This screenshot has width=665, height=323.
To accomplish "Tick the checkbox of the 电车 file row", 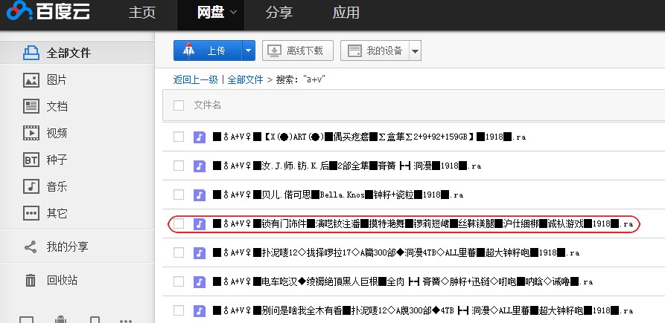I will (179, 281).
